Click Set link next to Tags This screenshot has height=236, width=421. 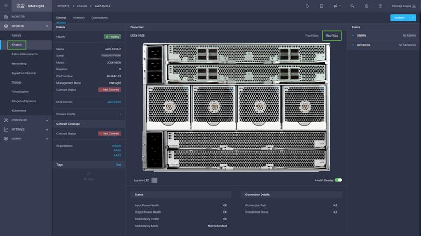point(118,164)
